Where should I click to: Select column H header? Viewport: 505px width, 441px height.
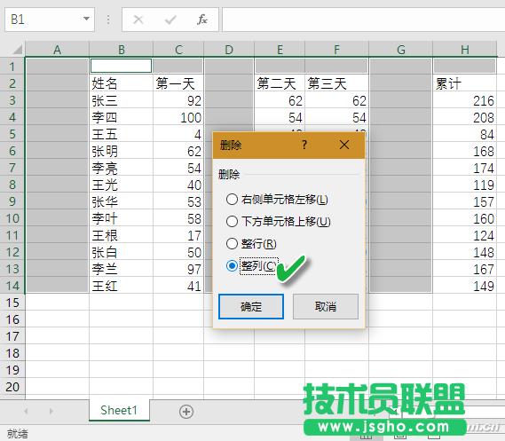(464, 50)
